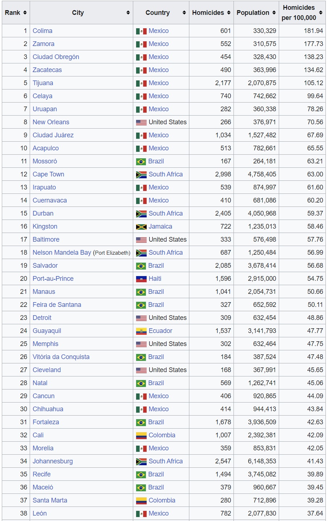This screenshot has width=328, height=521.
Task: Sort table by Homicides column arrows
Action: pyautogui.click(x=229, y=13)
